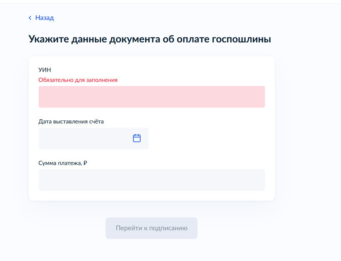Screen dimensions: 341x261
Task: Click the page heading about госпошлины document
Action: tap(150, 39)
